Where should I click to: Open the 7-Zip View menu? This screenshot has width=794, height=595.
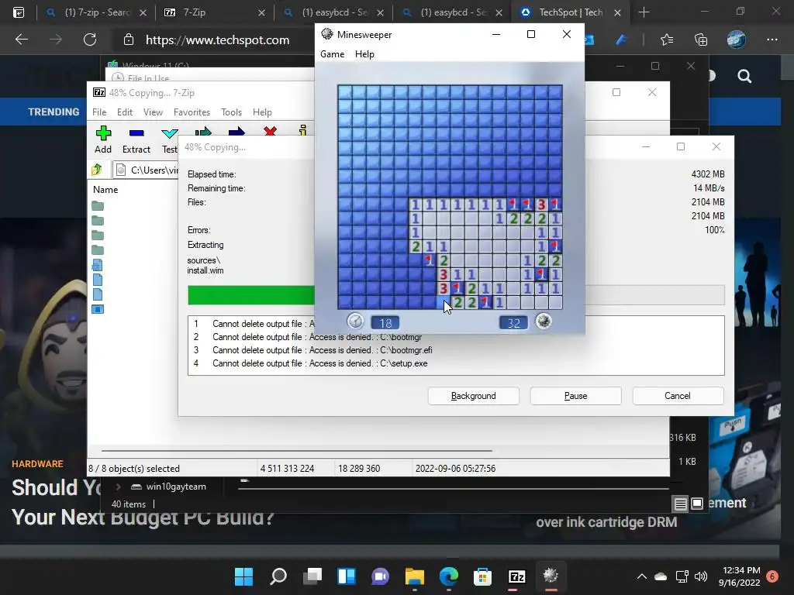(153, 112)
